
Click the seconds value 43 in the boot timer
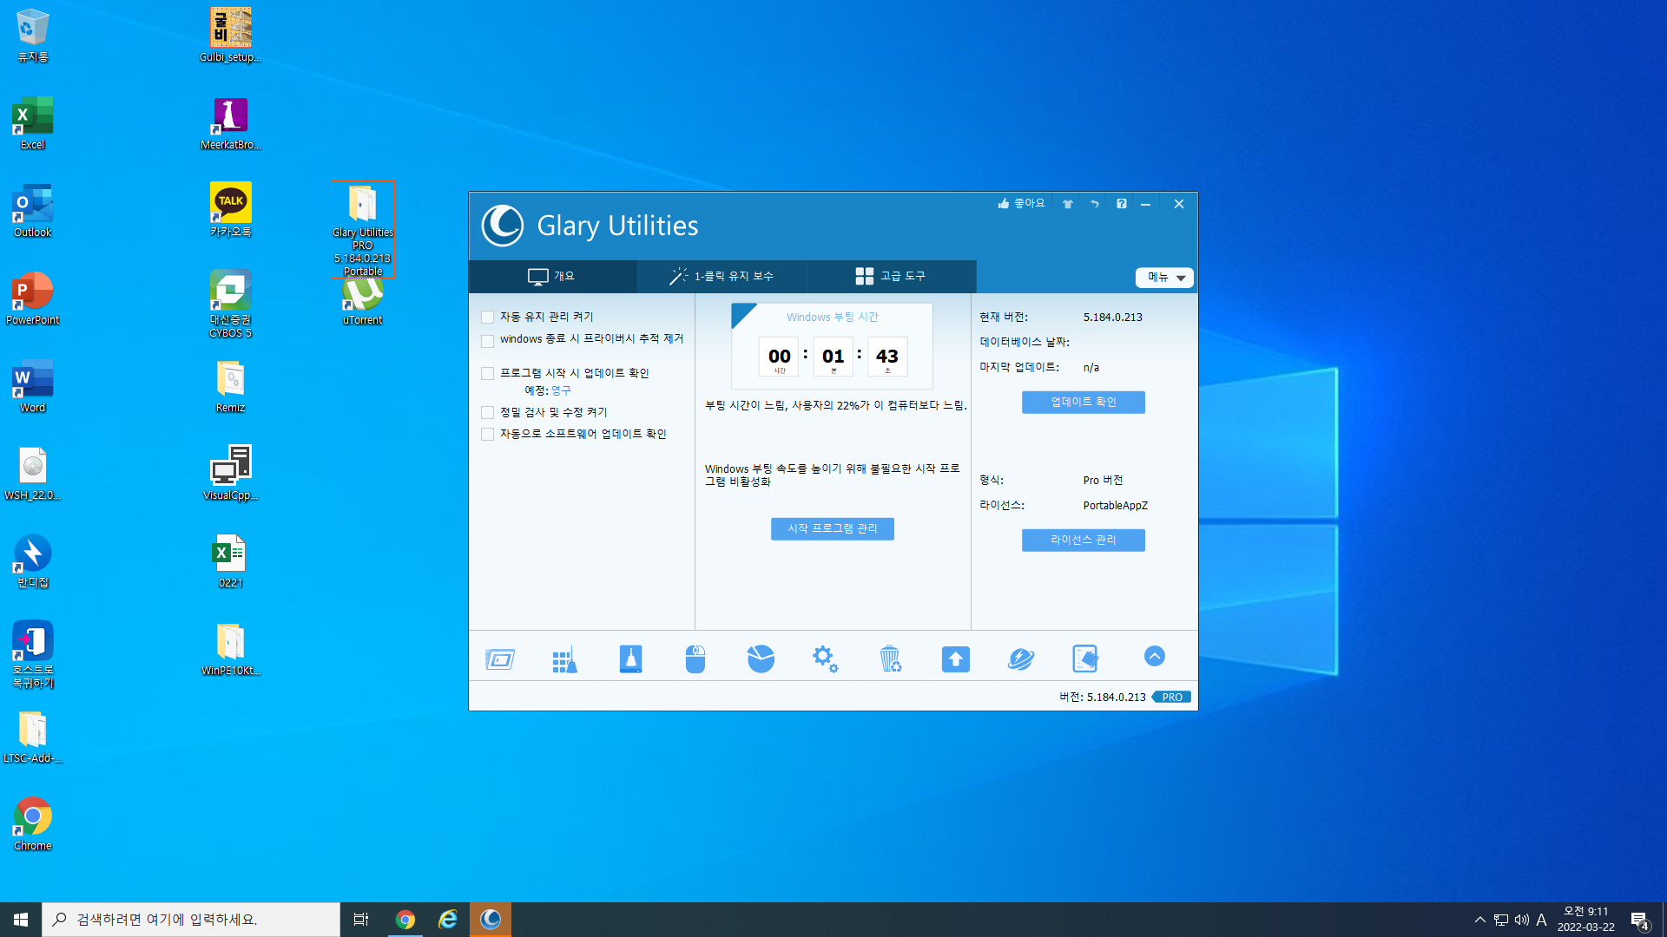[x=887, y=357]
